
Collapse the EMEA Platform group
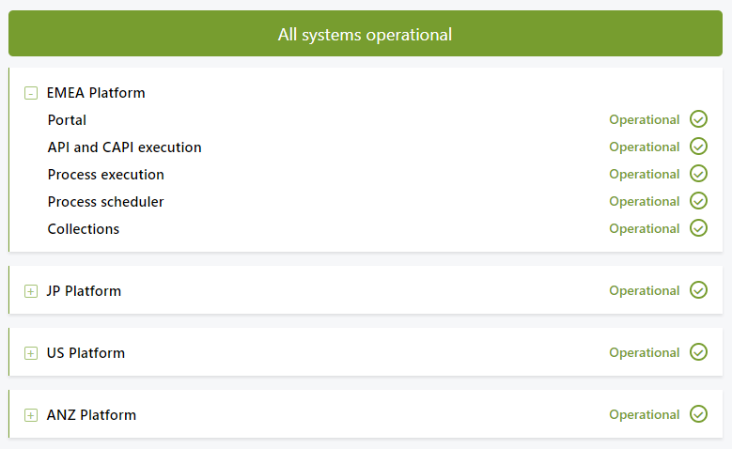31,93
